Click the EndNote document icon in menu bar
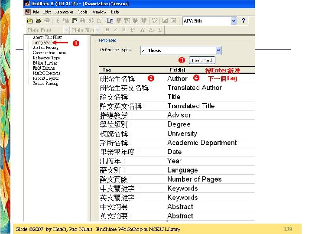Screen dimensions: 312x234 (28, 12)
